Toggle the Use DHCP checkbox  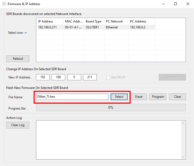point(108,77)
